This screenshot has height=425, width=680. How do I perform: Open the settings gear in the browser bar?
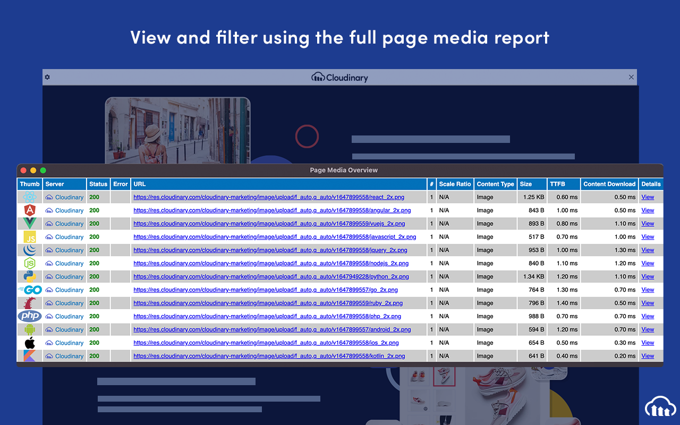(x=47, y=77)
